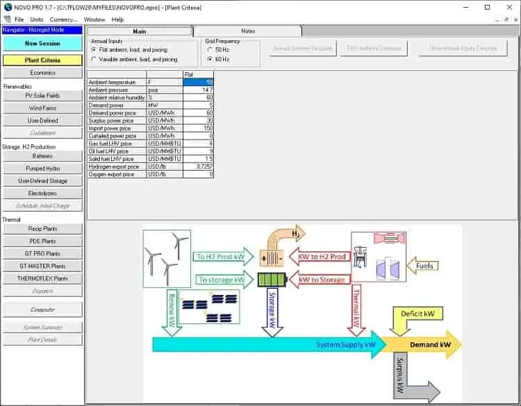This screenshot has height=406, width=521.
Task: Open Recip Plants setup
Action: coord(42,229)
